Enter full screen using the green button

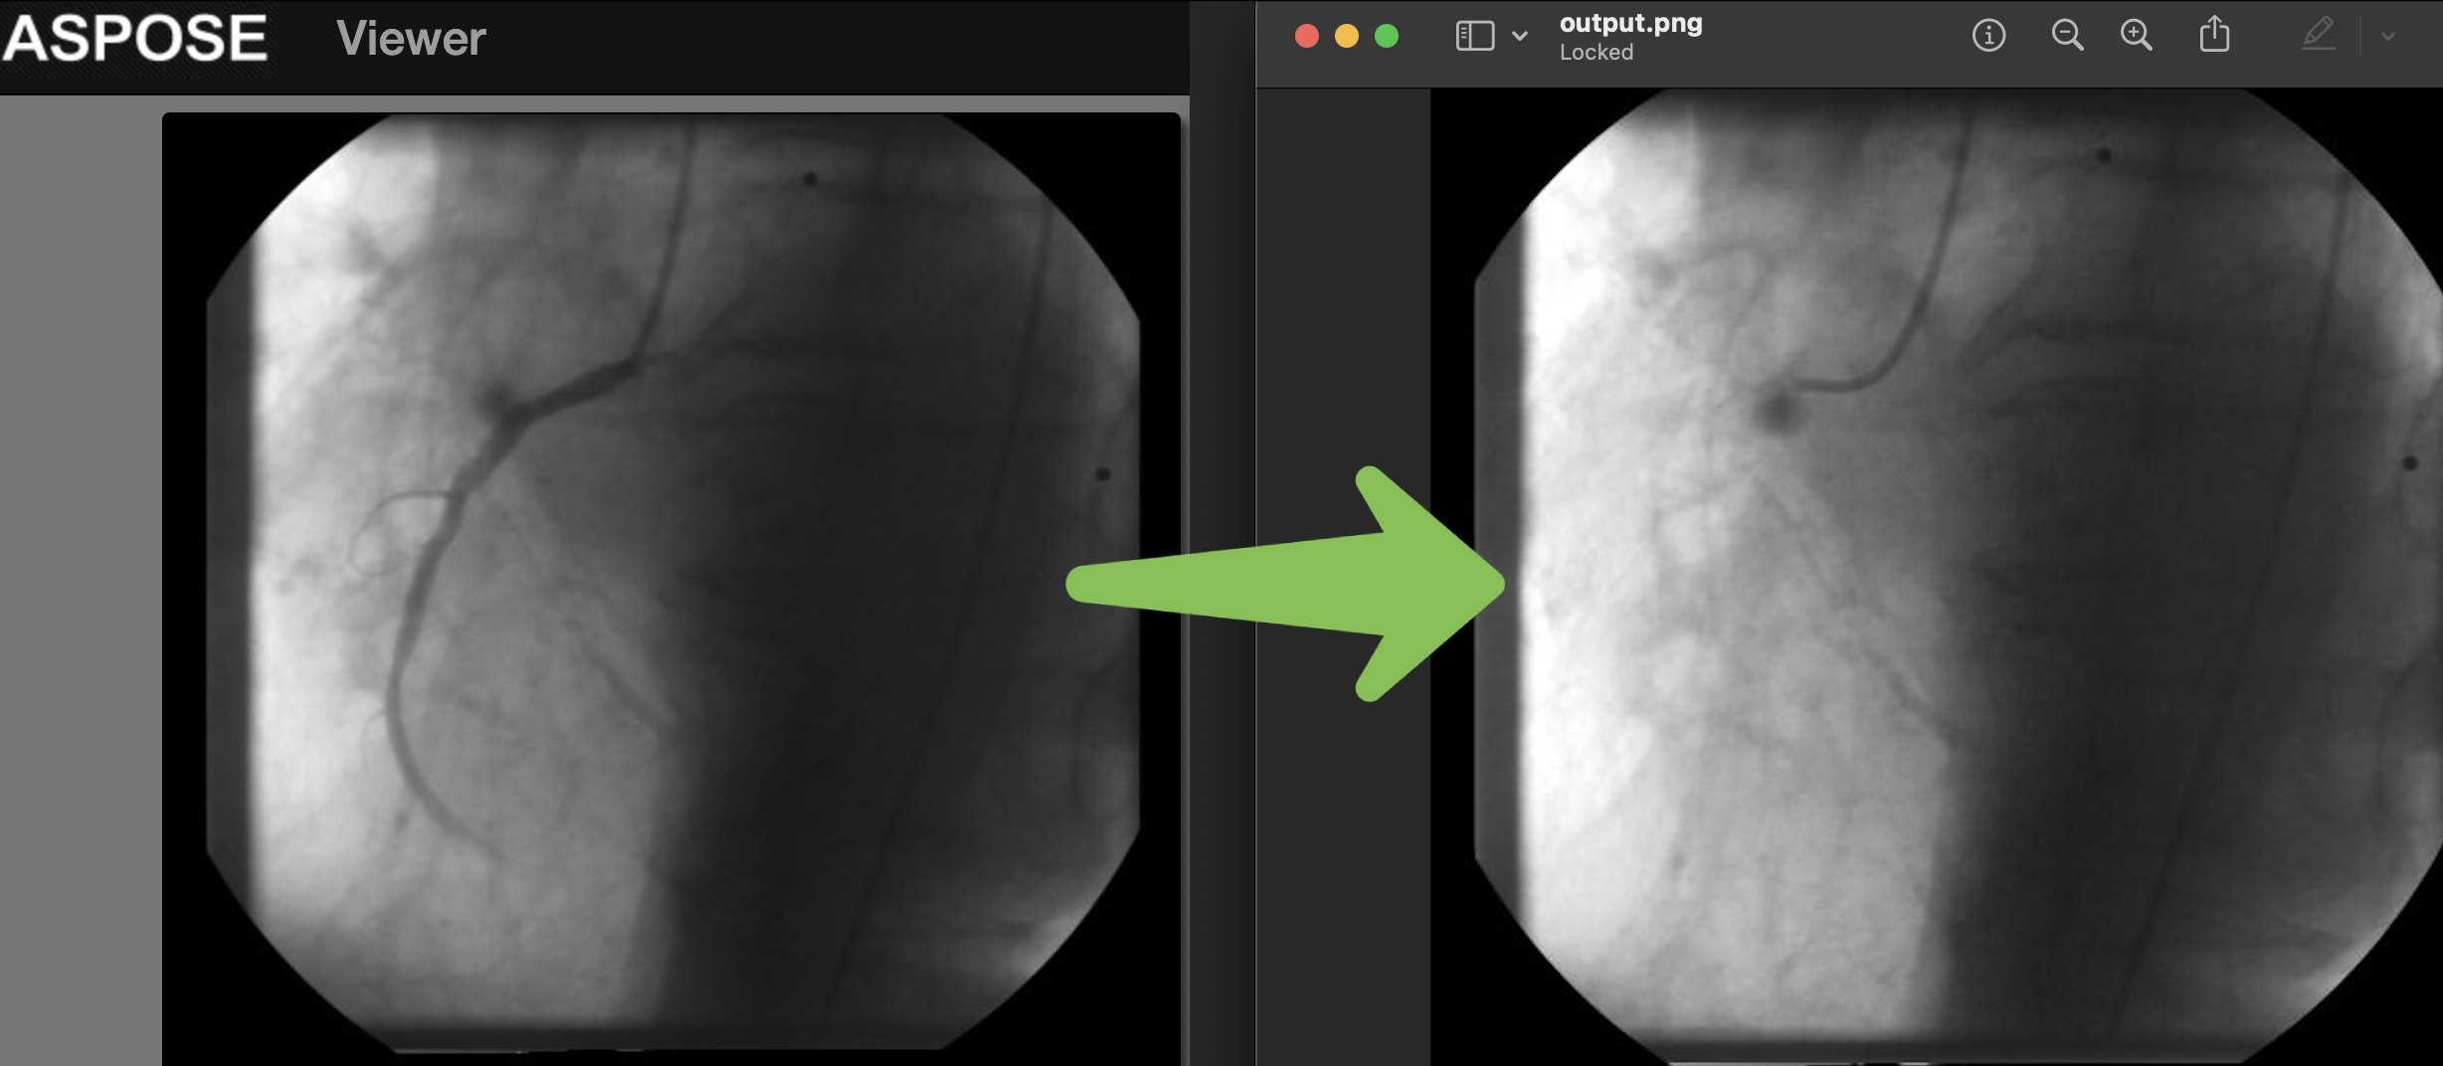[x=1387, y=37]
